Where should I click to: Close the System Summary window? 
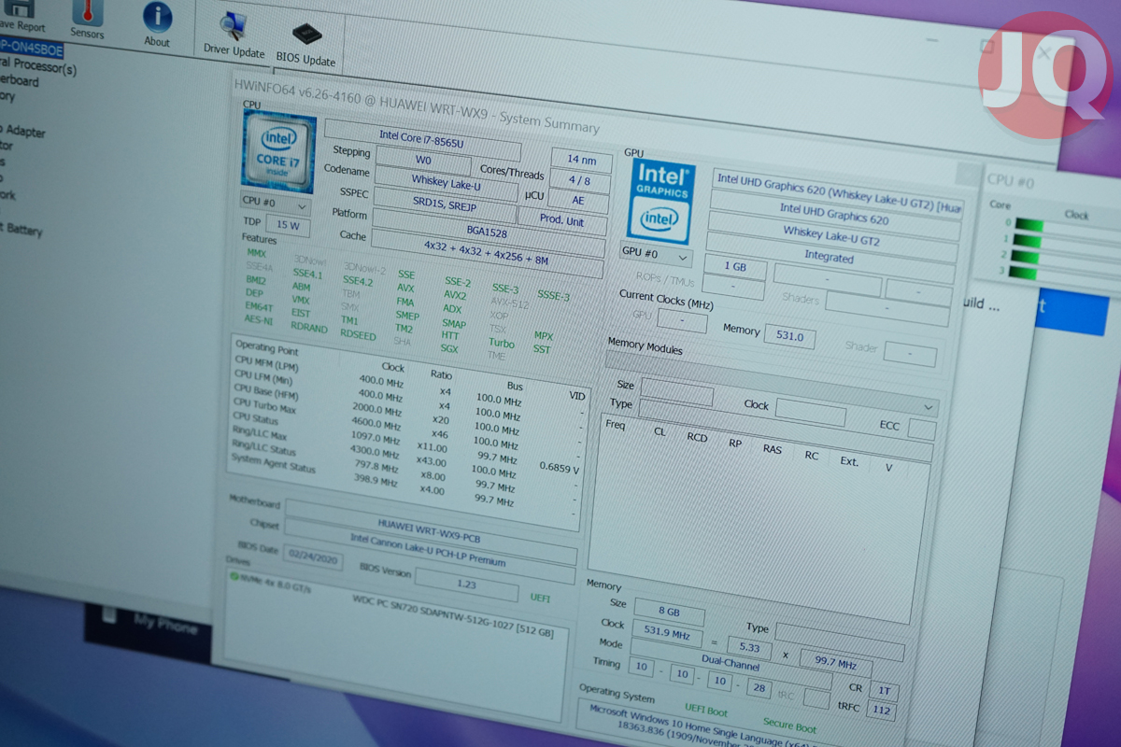(x=970, y=175)
